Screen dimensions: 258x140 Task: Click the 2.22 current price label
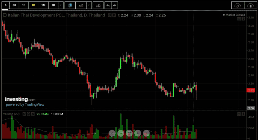tap(251, 90)
